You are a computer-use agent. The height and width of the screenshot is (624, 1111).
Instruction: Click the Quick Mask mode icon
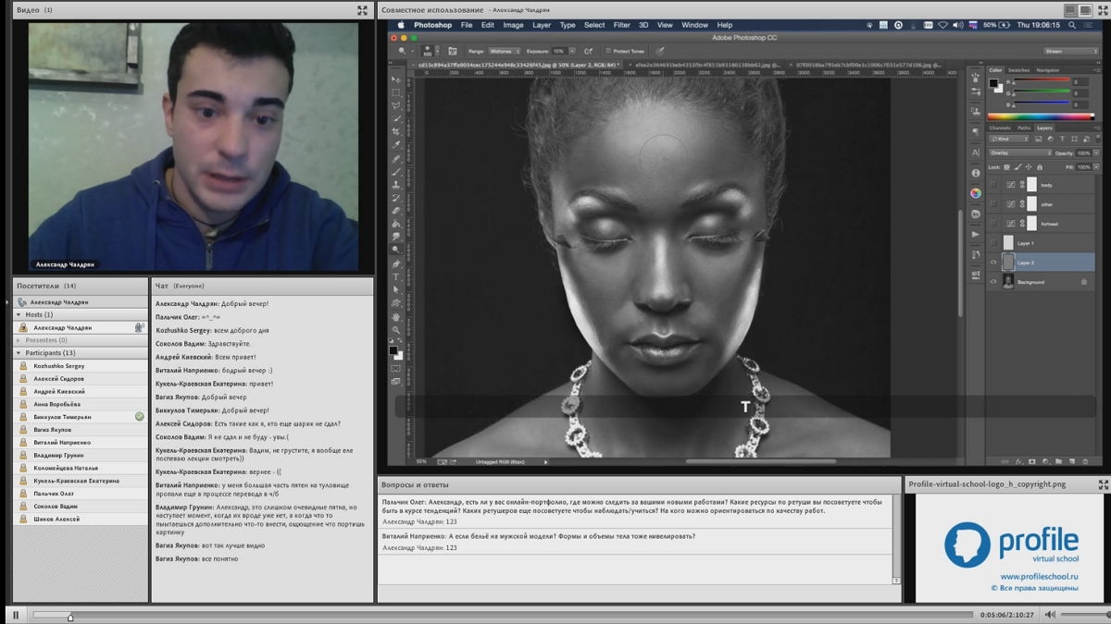pyautogui.click(x=396, y=368)
